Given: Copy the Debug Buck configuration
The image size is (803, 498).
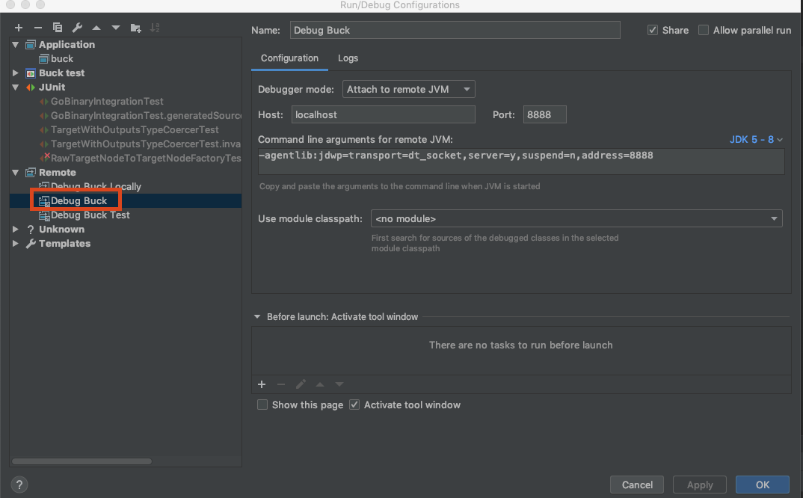Looking at the screenshot, I should pos(58,28).
